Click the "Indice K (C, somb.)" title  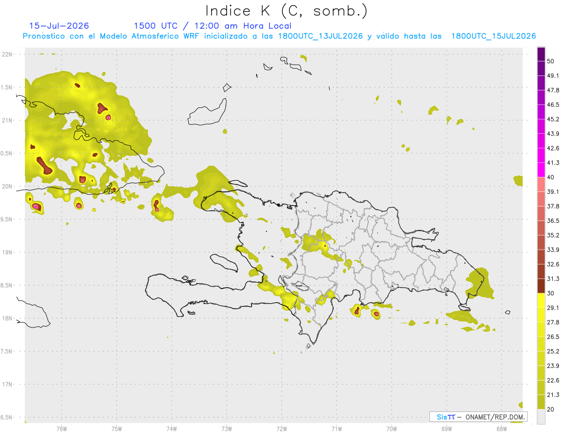(286, 11)
